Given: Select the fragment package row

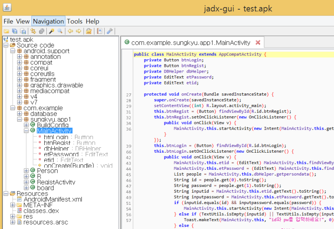Looking at the screenshot, I should coord(43,79).
